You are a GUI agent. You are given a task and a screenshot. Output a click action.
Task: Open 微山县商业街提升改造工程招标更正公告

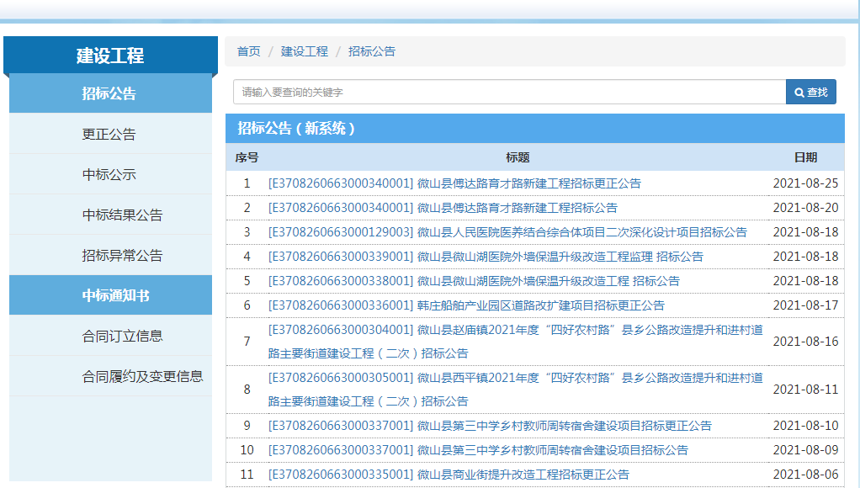coord(449,475)
